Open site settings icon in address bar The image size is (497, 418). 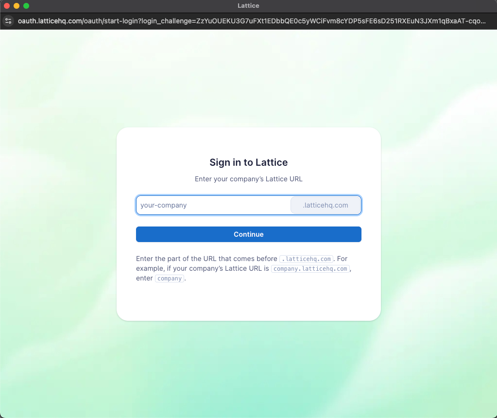click(x=8, y=21)
